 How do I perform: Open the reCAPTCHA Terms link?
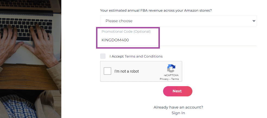(175, 79)
